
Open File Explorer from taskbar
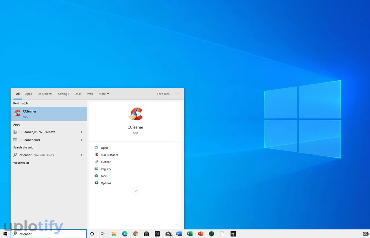tap(114, 234)
